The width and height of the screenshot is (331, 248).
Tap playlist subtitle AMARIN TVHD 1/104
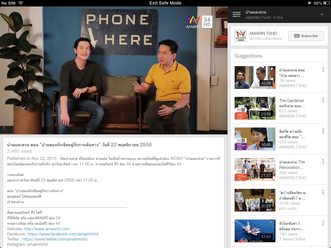pos(264,18)
